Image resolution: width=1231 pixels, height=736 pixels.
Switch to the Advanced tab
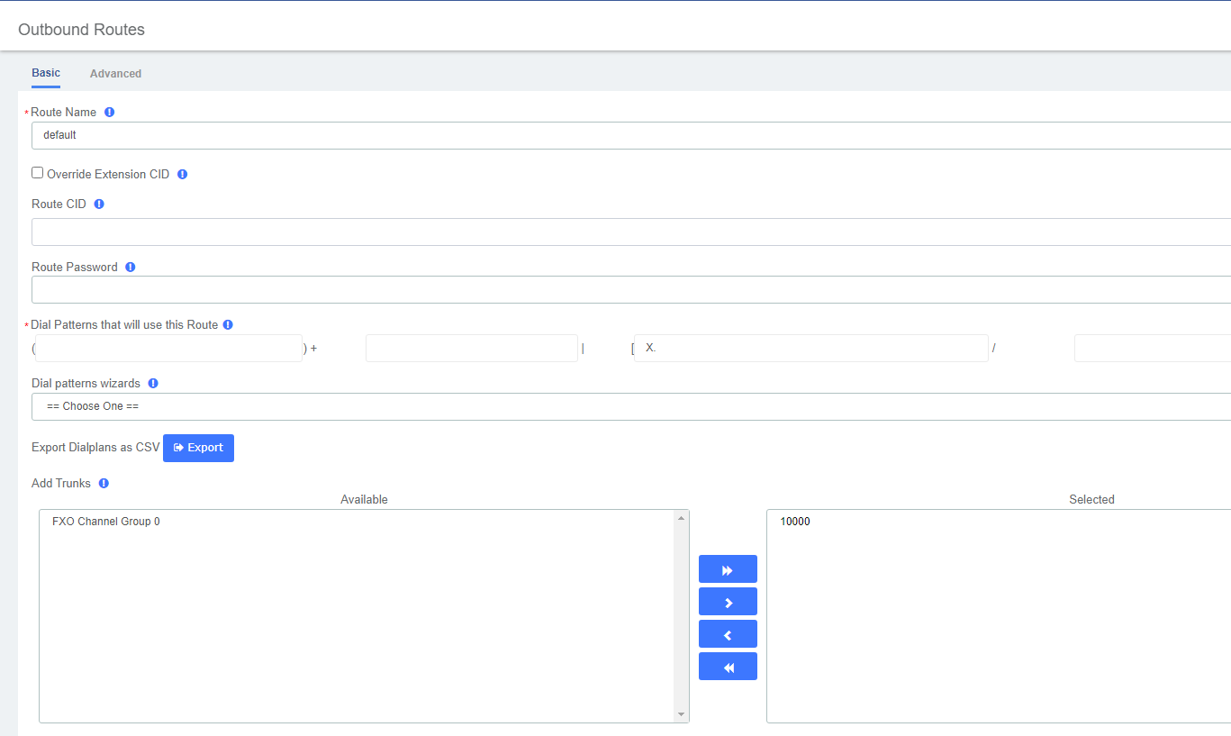(x=115, y=74)
